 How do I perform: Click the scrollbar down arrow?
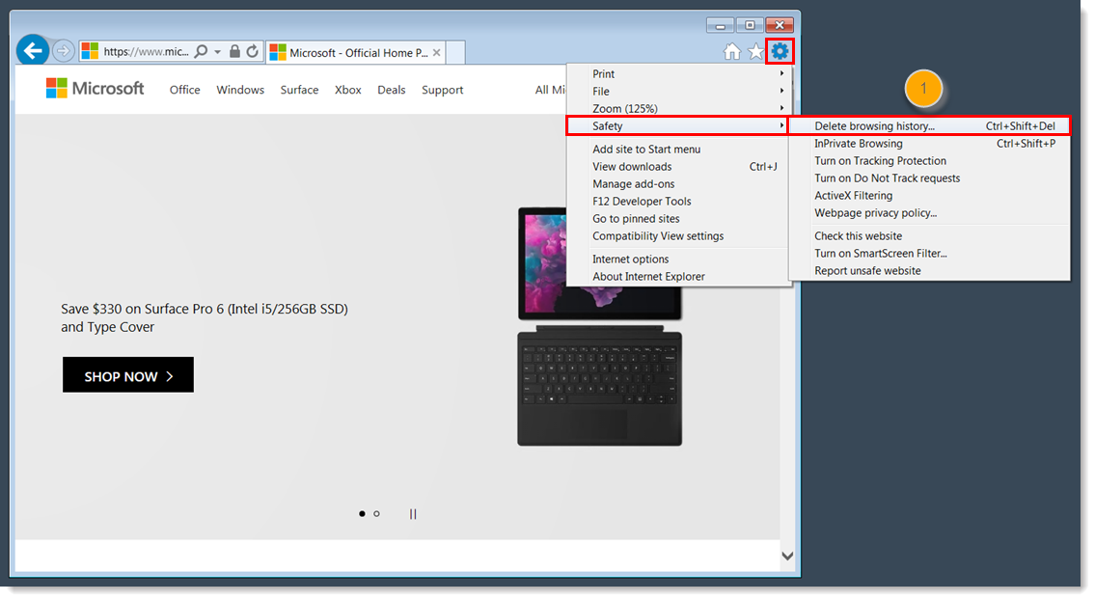787,557
